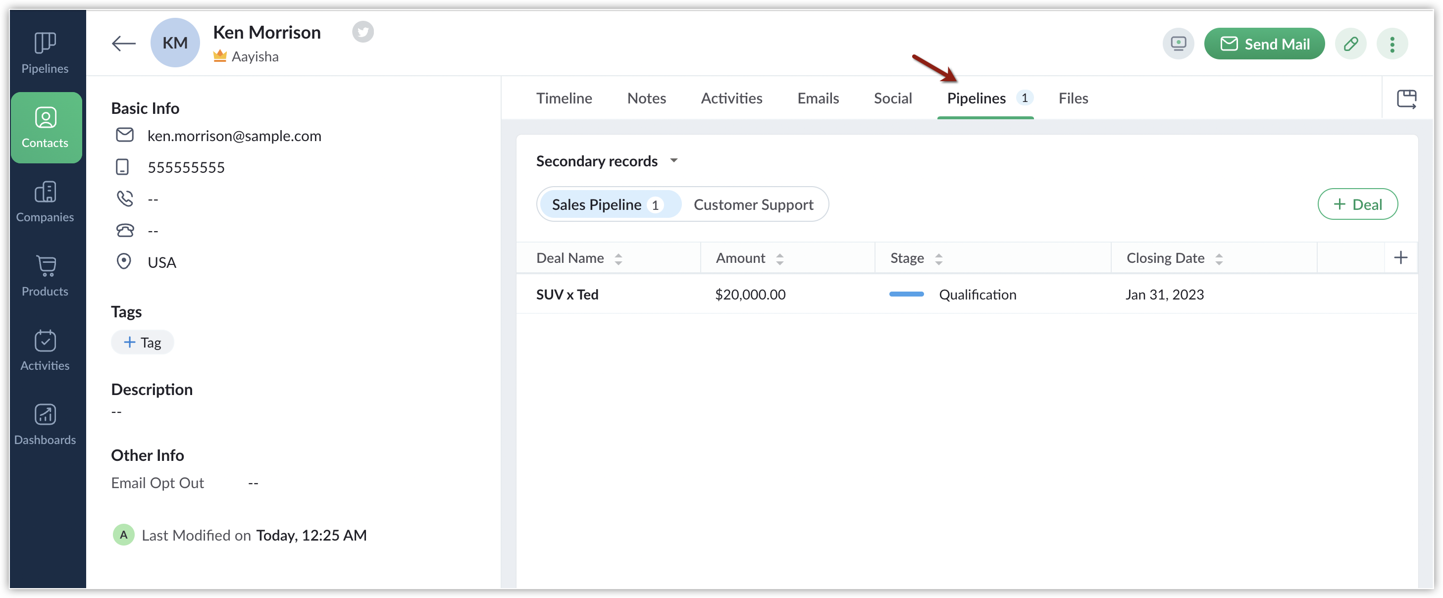Click the mobile phone icon
Image resolution: width=1443 pixels, height=598 pixels.
pyautogui.click(x=122, y=167)
